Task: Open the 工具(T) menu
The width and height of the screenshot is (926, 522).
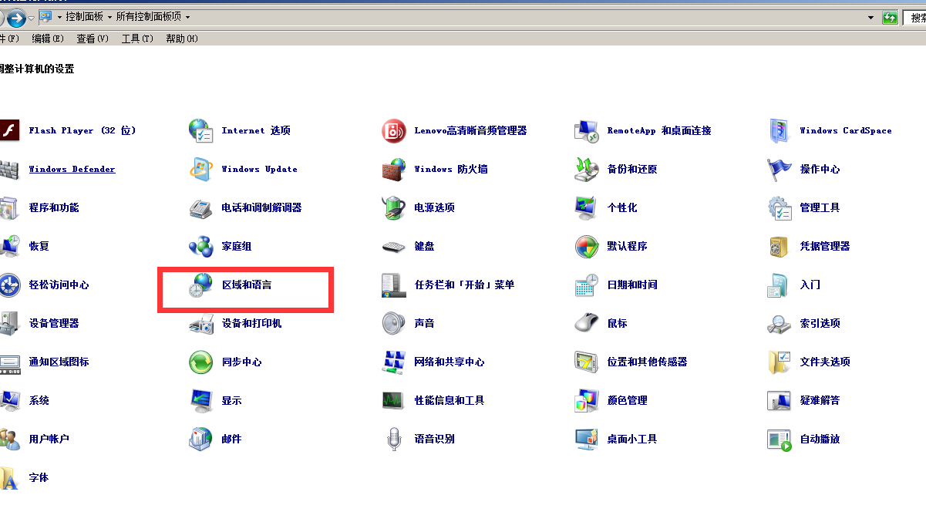Action: [137, 39]
